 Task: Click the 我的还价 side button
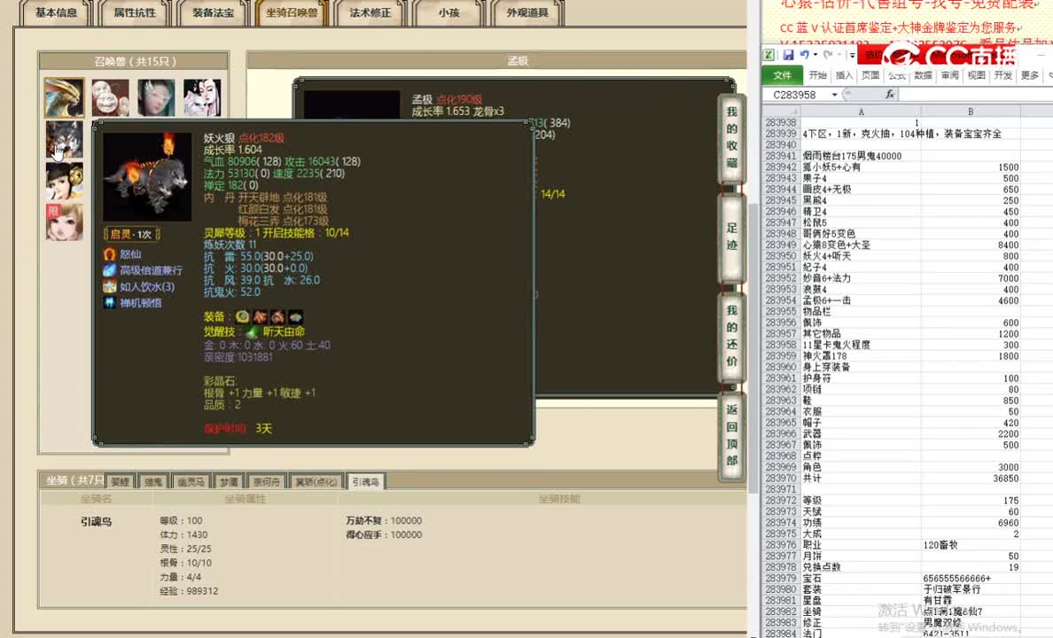pos(732,336)
